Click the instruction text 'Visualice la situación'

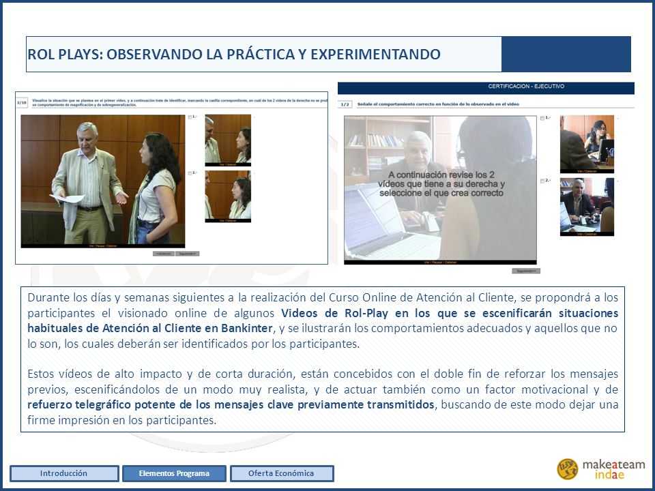point(179,103)
